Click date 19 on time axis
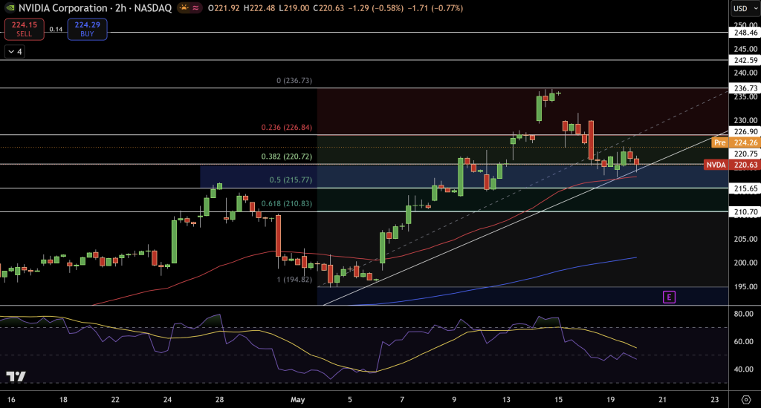The width and height of the screenshot is (761, 408). [611, 400]
